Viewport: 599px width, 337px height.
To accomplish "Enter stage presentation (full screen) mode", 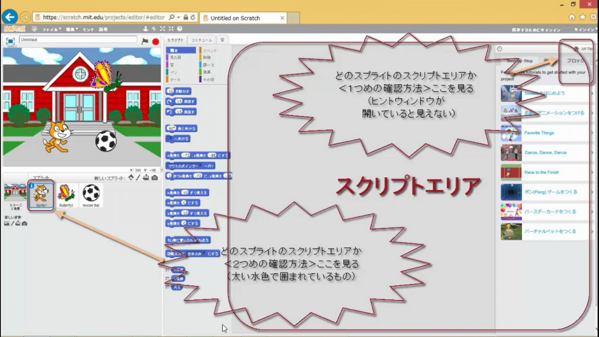I will click(11, 42).
